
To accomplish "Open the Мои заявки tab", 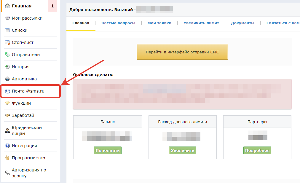I will point(159,23).
